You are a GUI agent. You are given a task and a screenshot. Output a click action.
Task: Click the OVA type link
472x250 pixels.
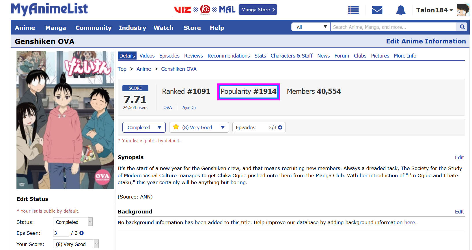[x=167, y=108]
